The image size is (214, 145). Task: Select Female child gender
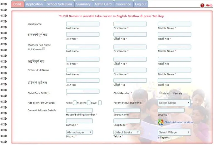[x=171, y=93]
